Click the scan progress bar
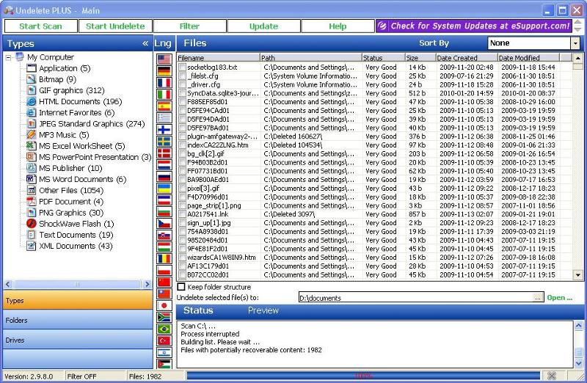Image resolution: width=587 pixels, height=383 pixels. pyautogui.click(x=363, y=376)
